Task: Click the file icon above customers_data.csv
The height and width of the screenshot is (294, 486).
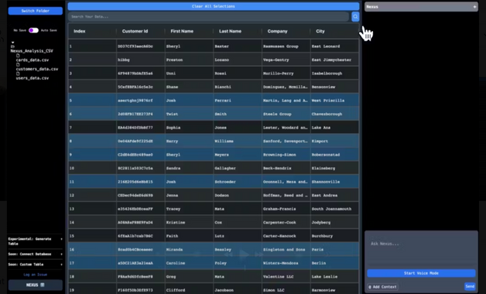Action: click(x=18, y=65)
